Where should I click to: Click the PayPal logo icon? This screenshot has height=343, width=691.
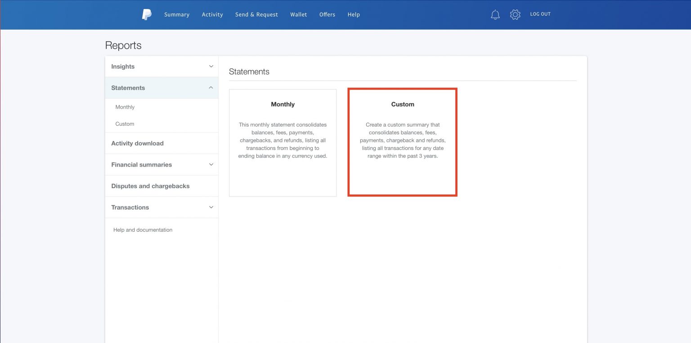[147, 14]
